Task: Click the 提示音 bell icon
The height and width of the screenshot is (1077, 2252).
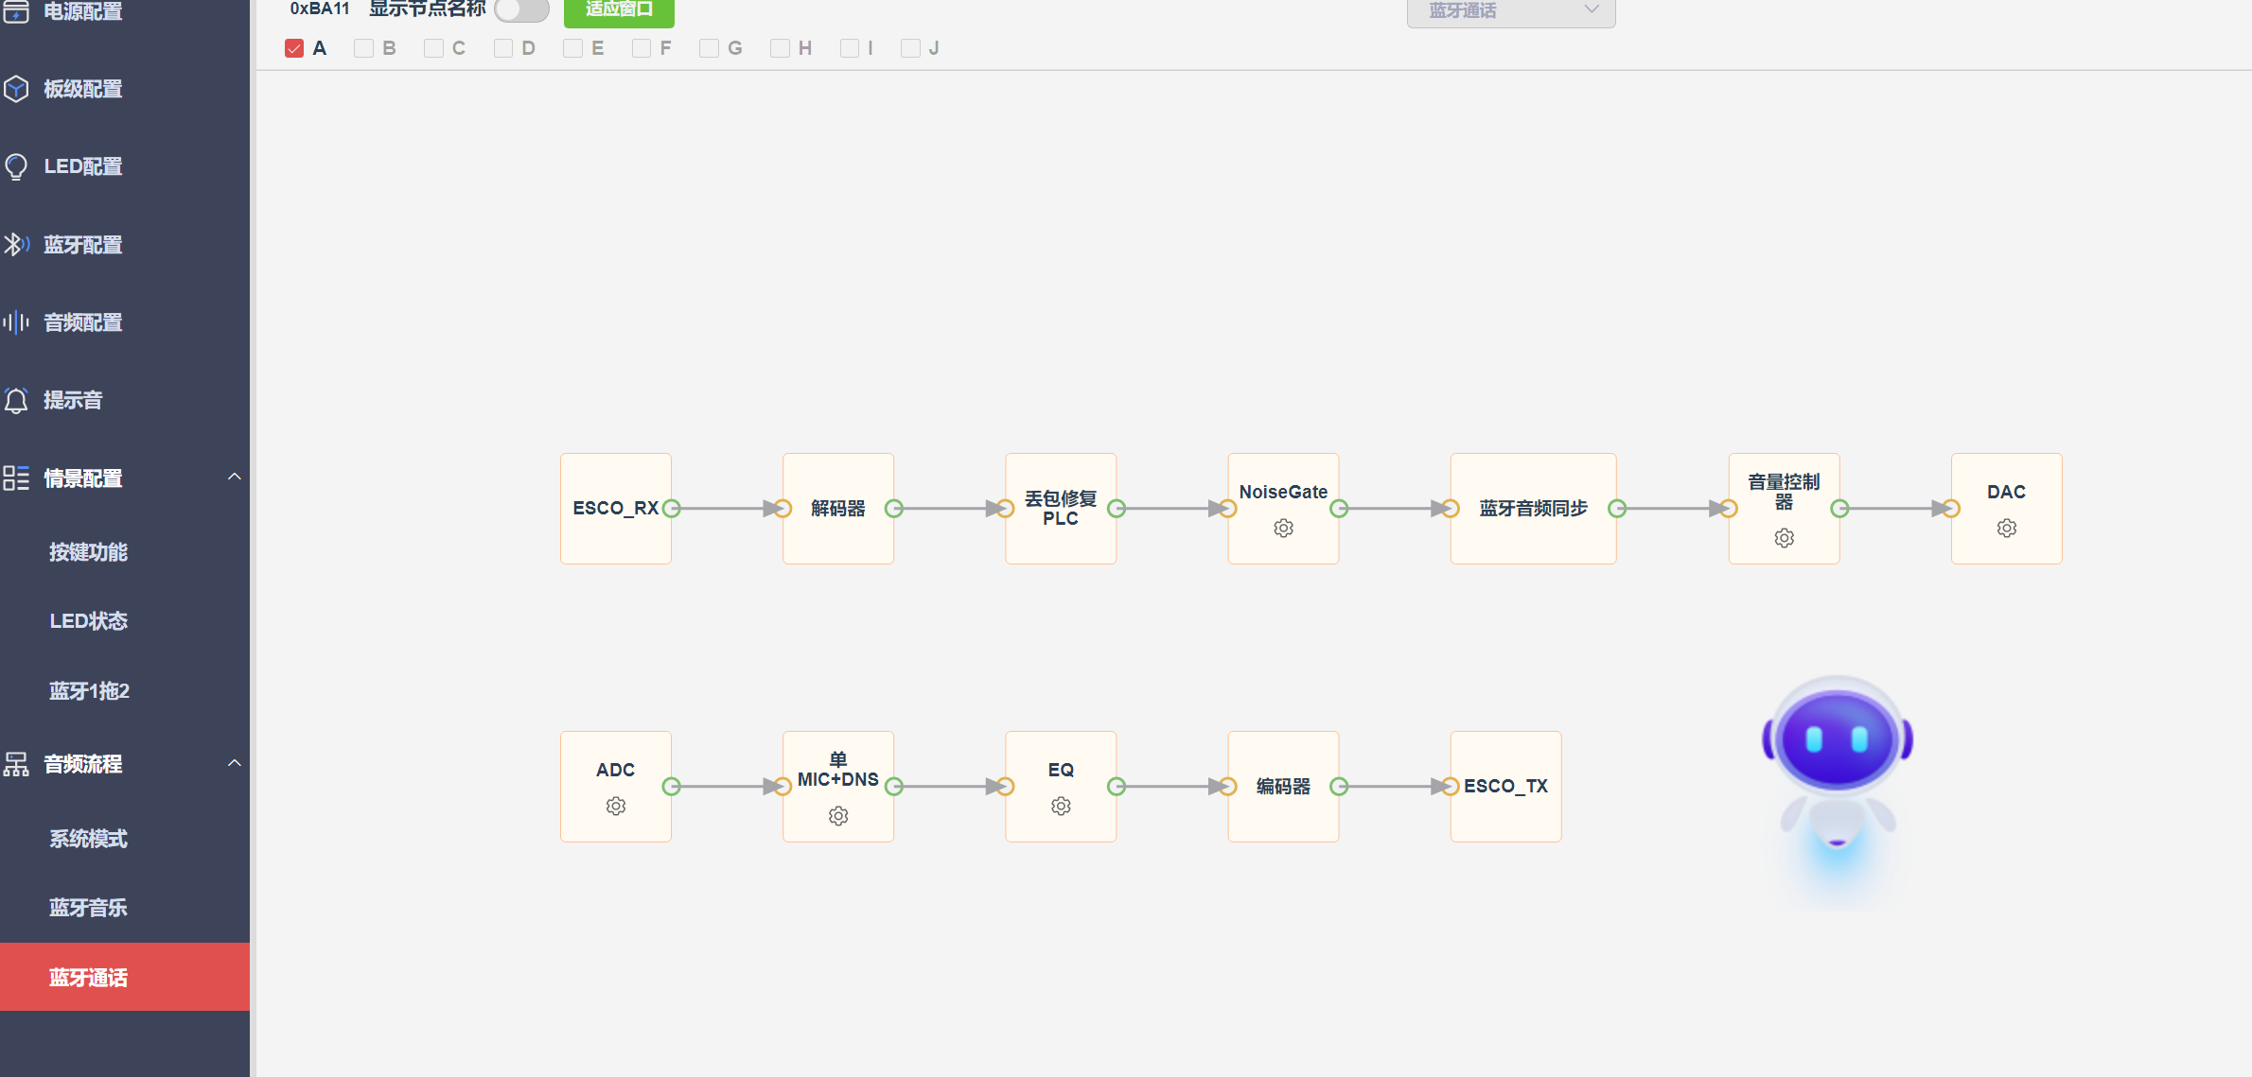Action: 16,400
